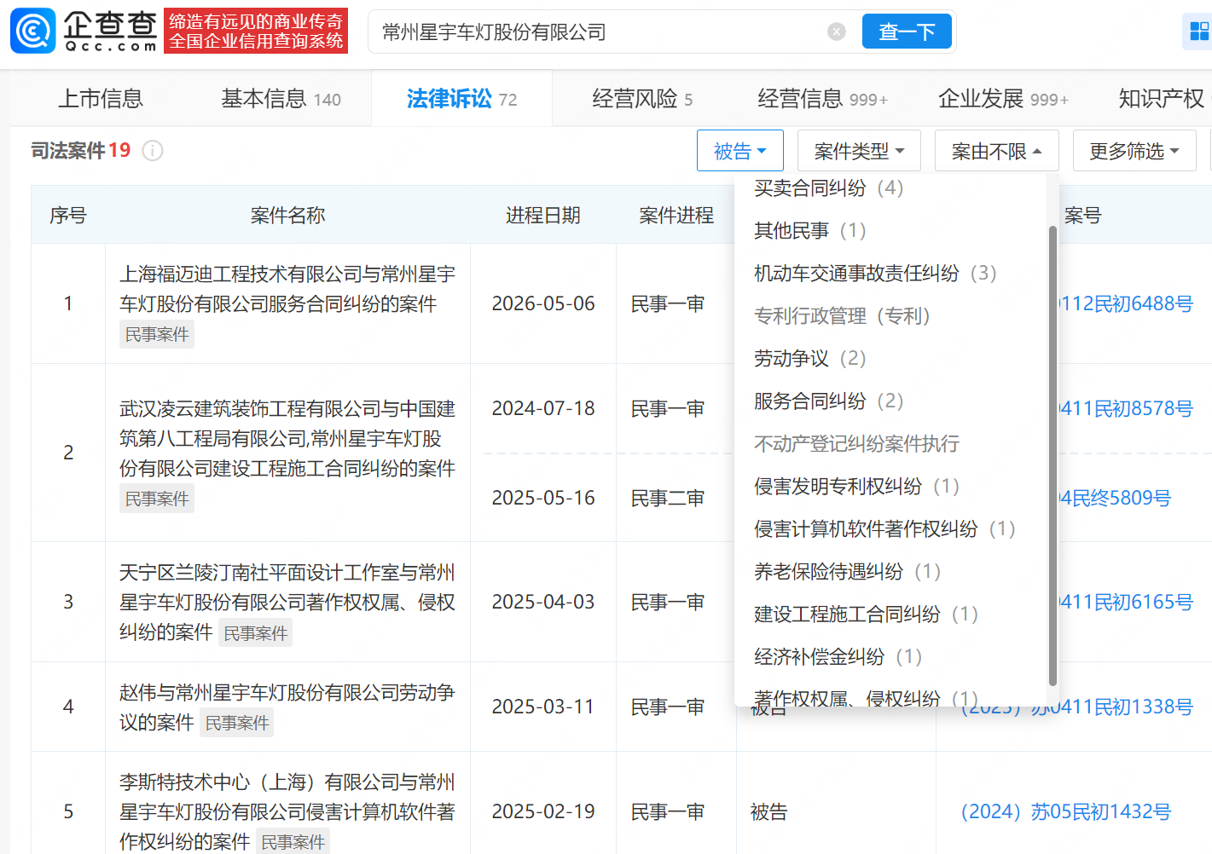1212x854 pixels.
Task: Click the 2025-02-19 date cell
Action: pyautogui.click(x=543, y=811)
